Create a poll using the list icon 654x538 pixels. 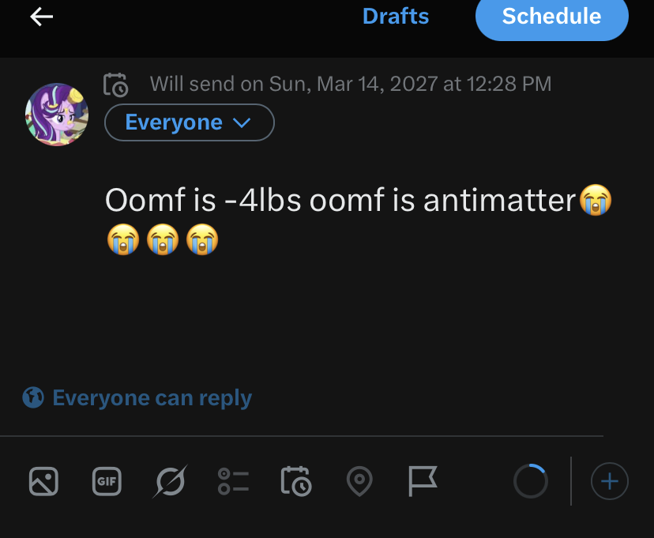(233, 481)
